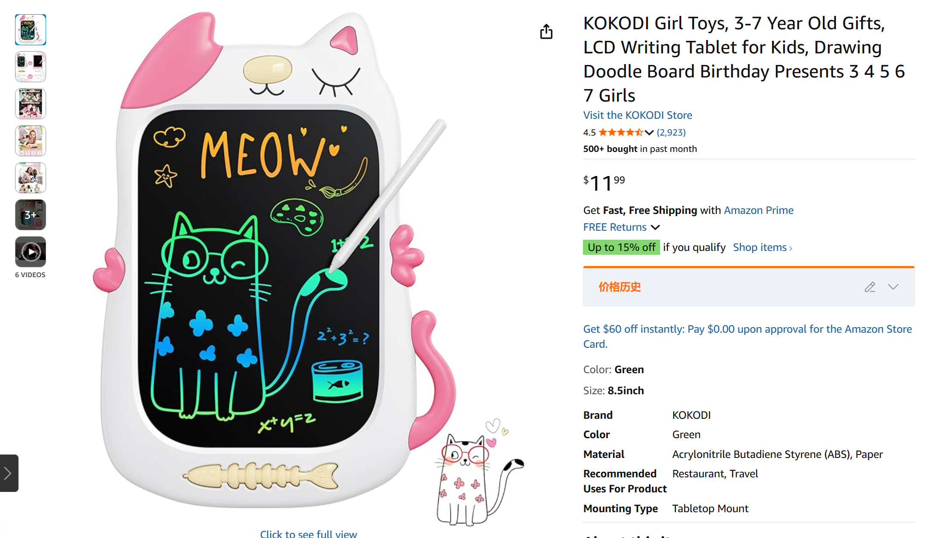Select the second product thumbnail
Viewport: 927px width, 538px height.
(x=31, y=67)
